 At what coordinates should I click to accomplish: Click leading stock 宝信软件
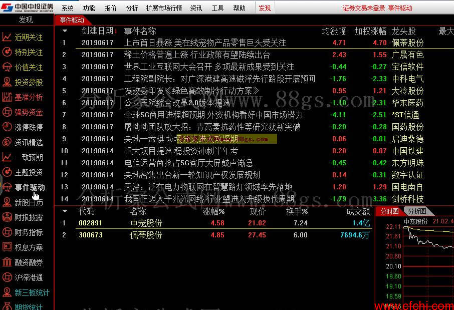coord(407,67)
